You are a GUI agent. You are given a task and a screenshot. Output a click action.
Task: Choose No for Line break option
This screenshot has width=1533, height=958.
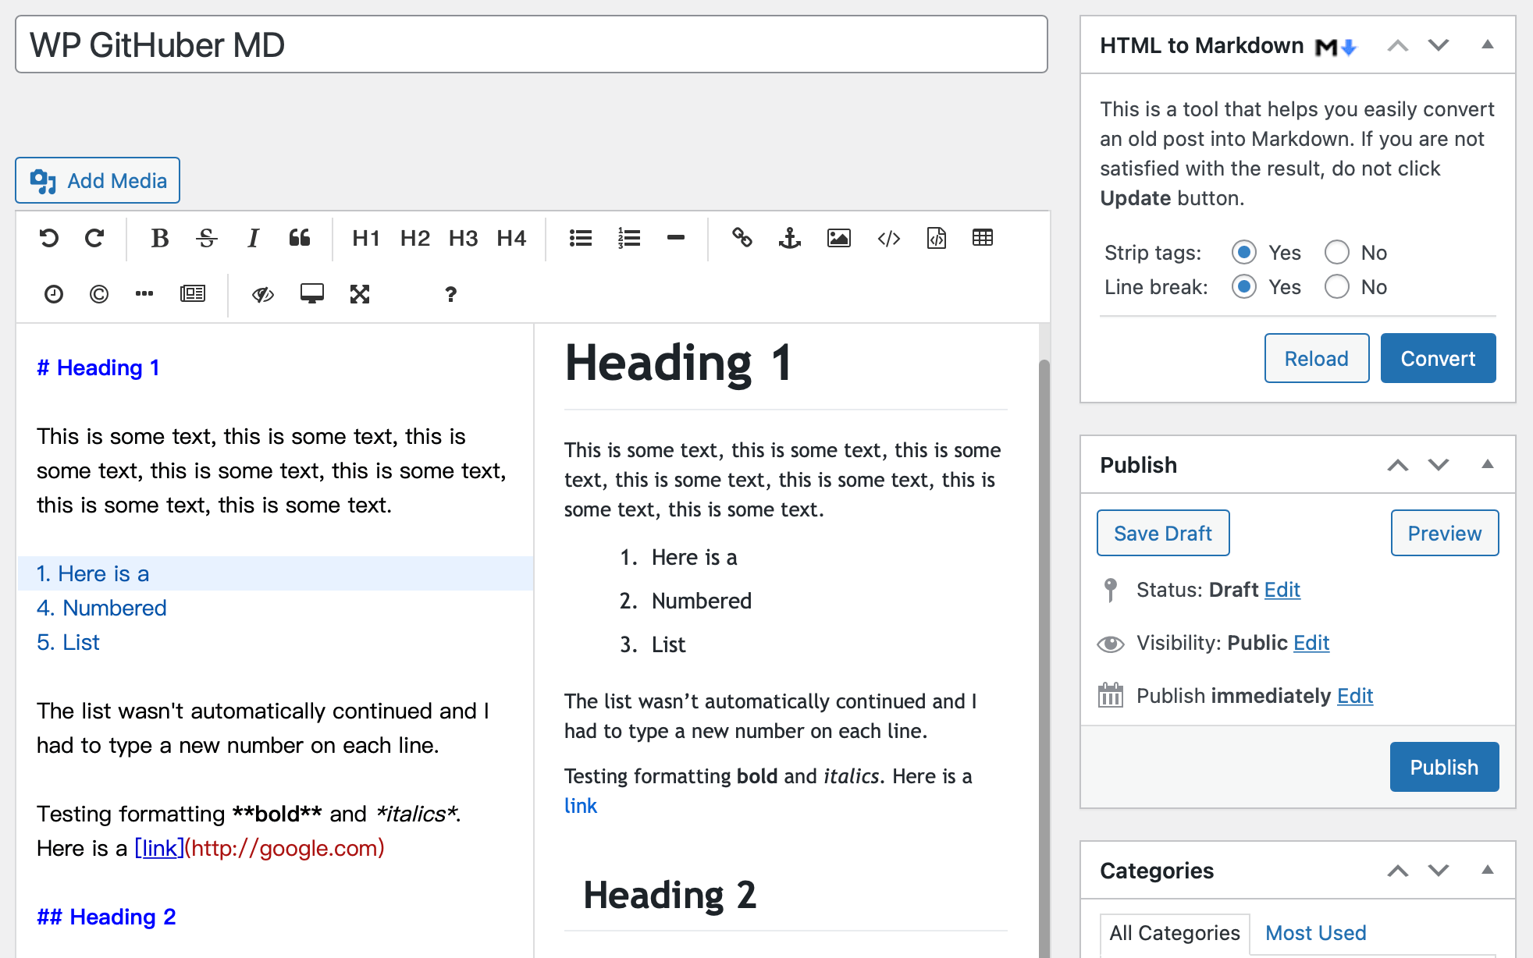[1336, 286]
